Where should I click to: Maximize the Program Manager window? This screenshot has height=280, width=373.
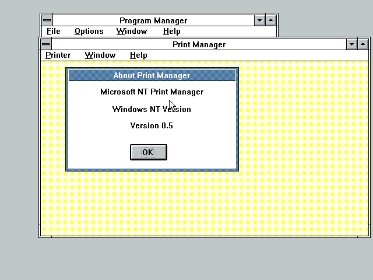tap(270, 20)
